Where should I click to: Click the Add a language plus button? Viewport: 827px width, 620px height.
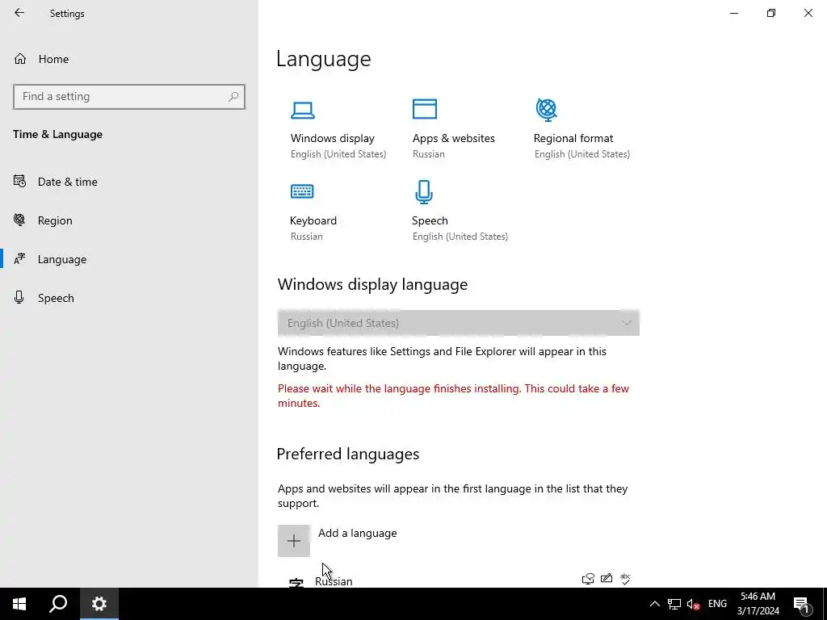pyautogui.click(x=294, y=540)
